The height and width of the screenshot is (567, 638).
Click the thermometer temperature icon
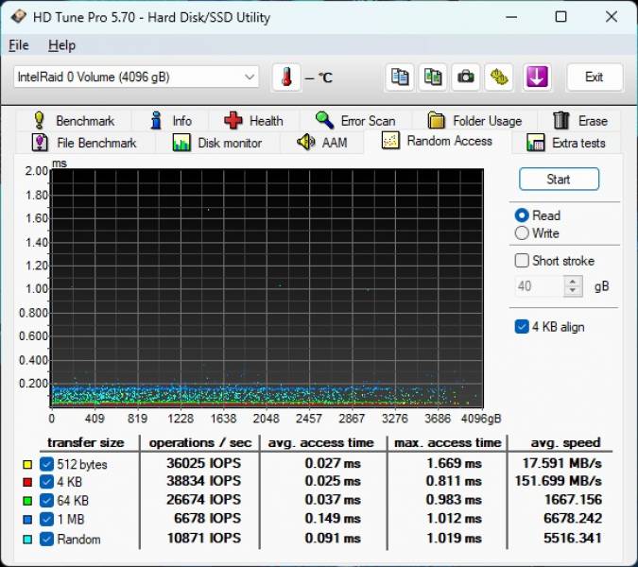(286, 77)
